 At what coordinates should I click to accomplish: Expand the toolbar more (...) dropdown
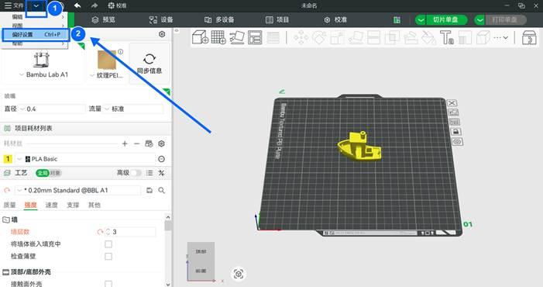pos(500,37)
